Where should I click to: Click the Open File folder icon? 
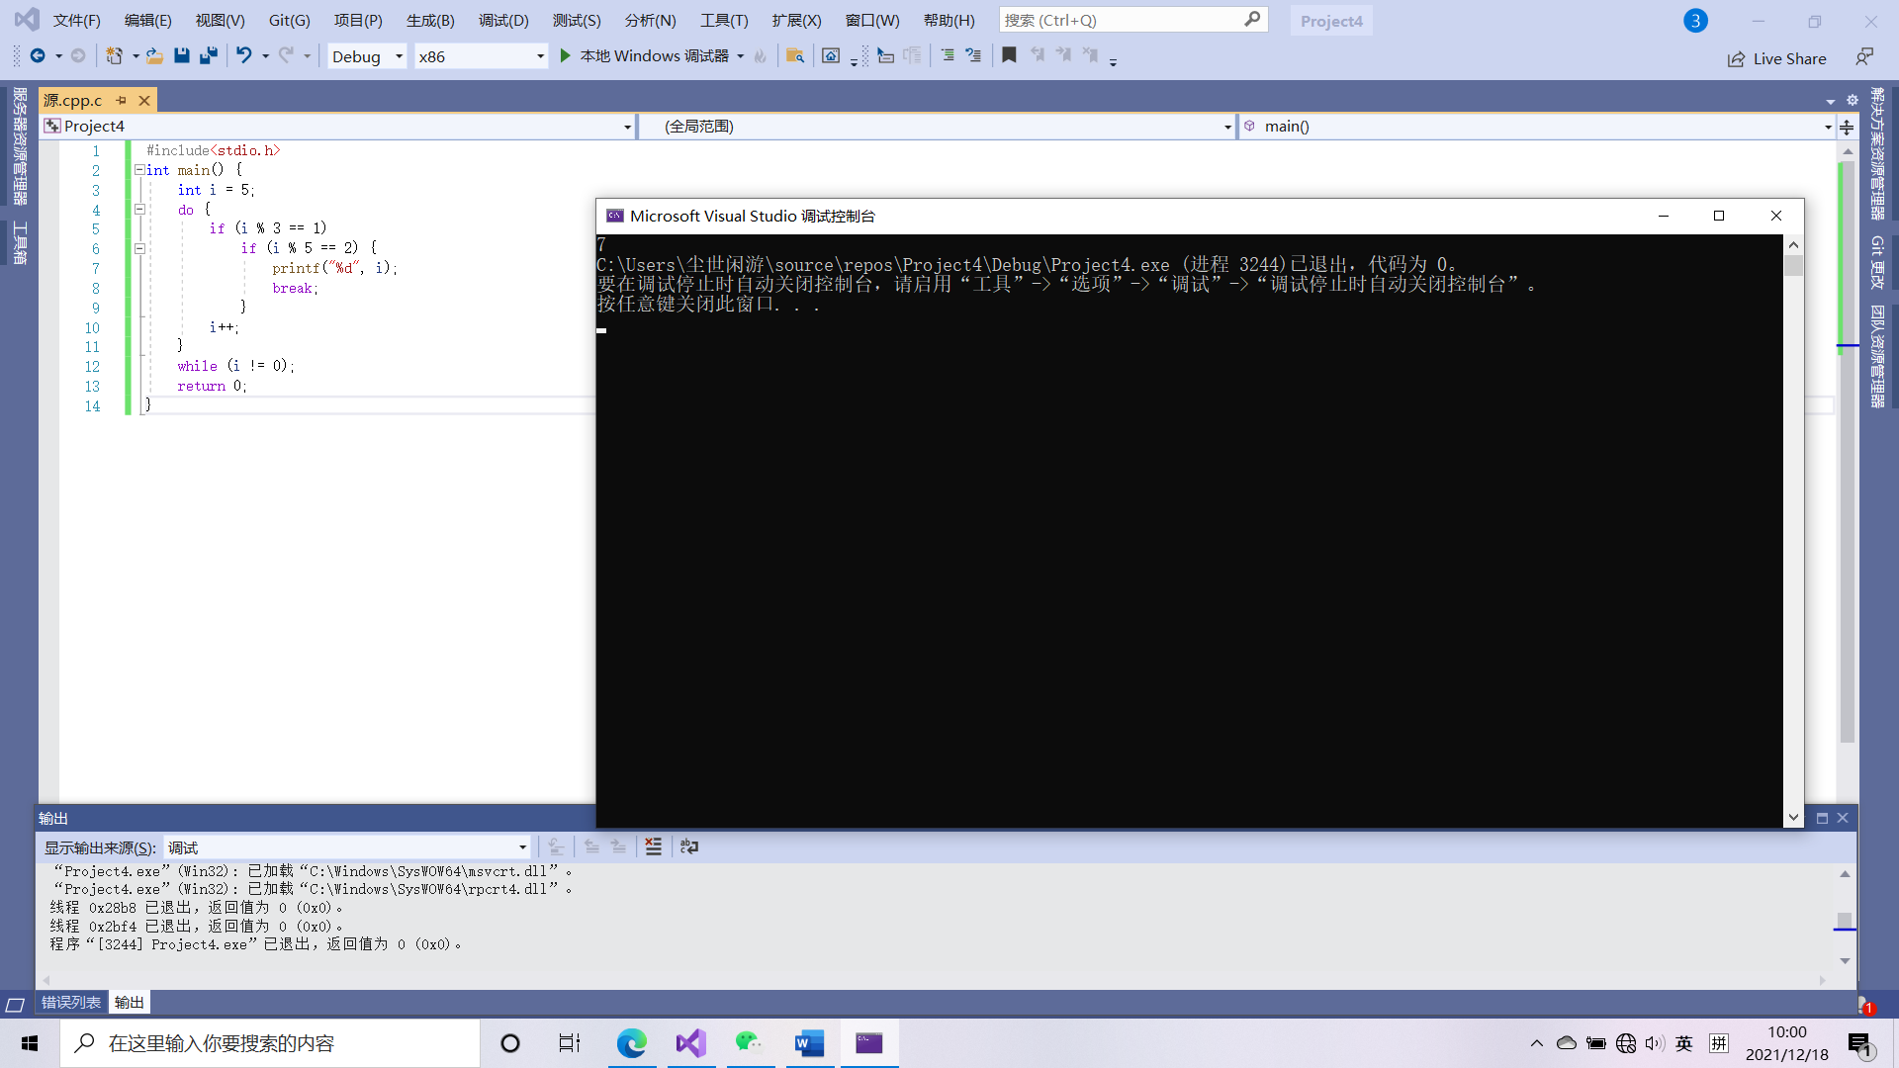154,56
